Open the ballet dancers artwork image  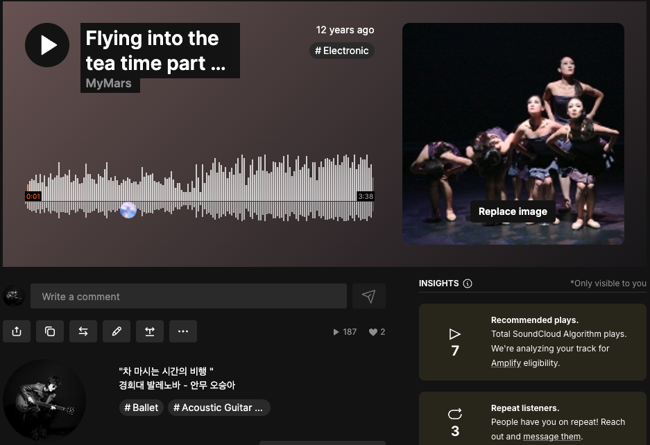click(x=513, y=133)
